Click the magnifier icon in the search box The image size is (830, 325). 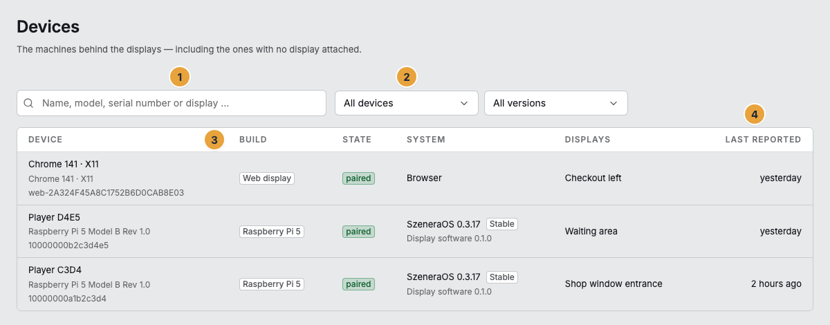pos(29,103)
